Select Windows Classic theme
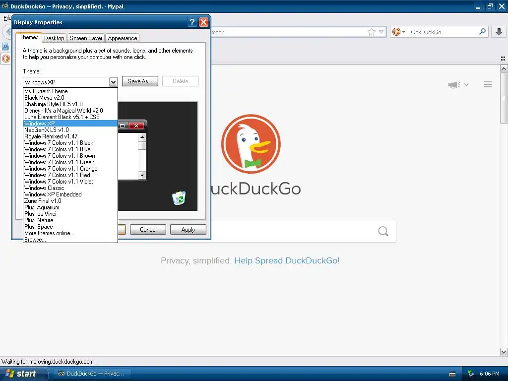The width and height of the screenshot is (508, 381). (x=70, y=188)
